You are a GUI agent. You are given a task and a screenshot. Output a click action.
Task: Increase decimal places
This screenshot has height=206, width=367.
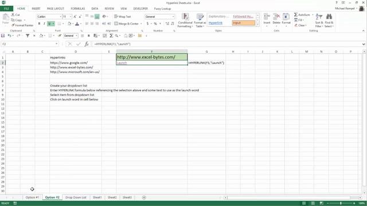(x=167, y=23)
